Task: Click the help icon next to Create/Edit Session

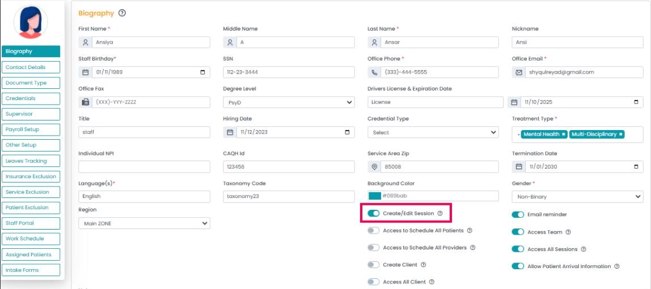Action: pos(440,213)
